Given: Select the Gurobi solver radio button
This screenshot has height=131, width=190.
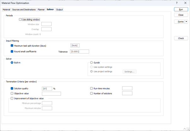Looking at the screenshot, I should coord(91,63).
